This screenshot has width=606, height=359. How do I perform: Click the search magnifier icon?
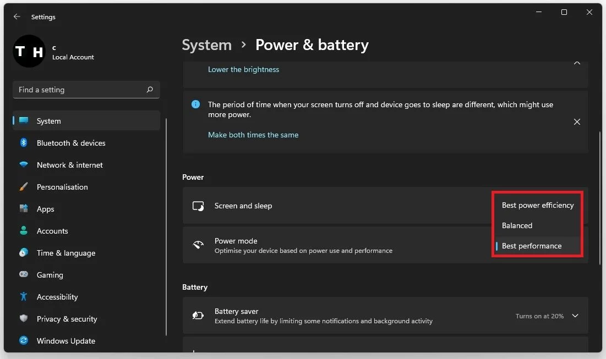(150, 90)
